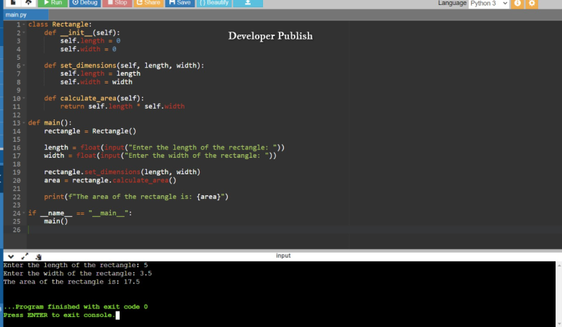
Task: Collapse the if __name__ fold arrow on line 24
Action: (24, 213)
